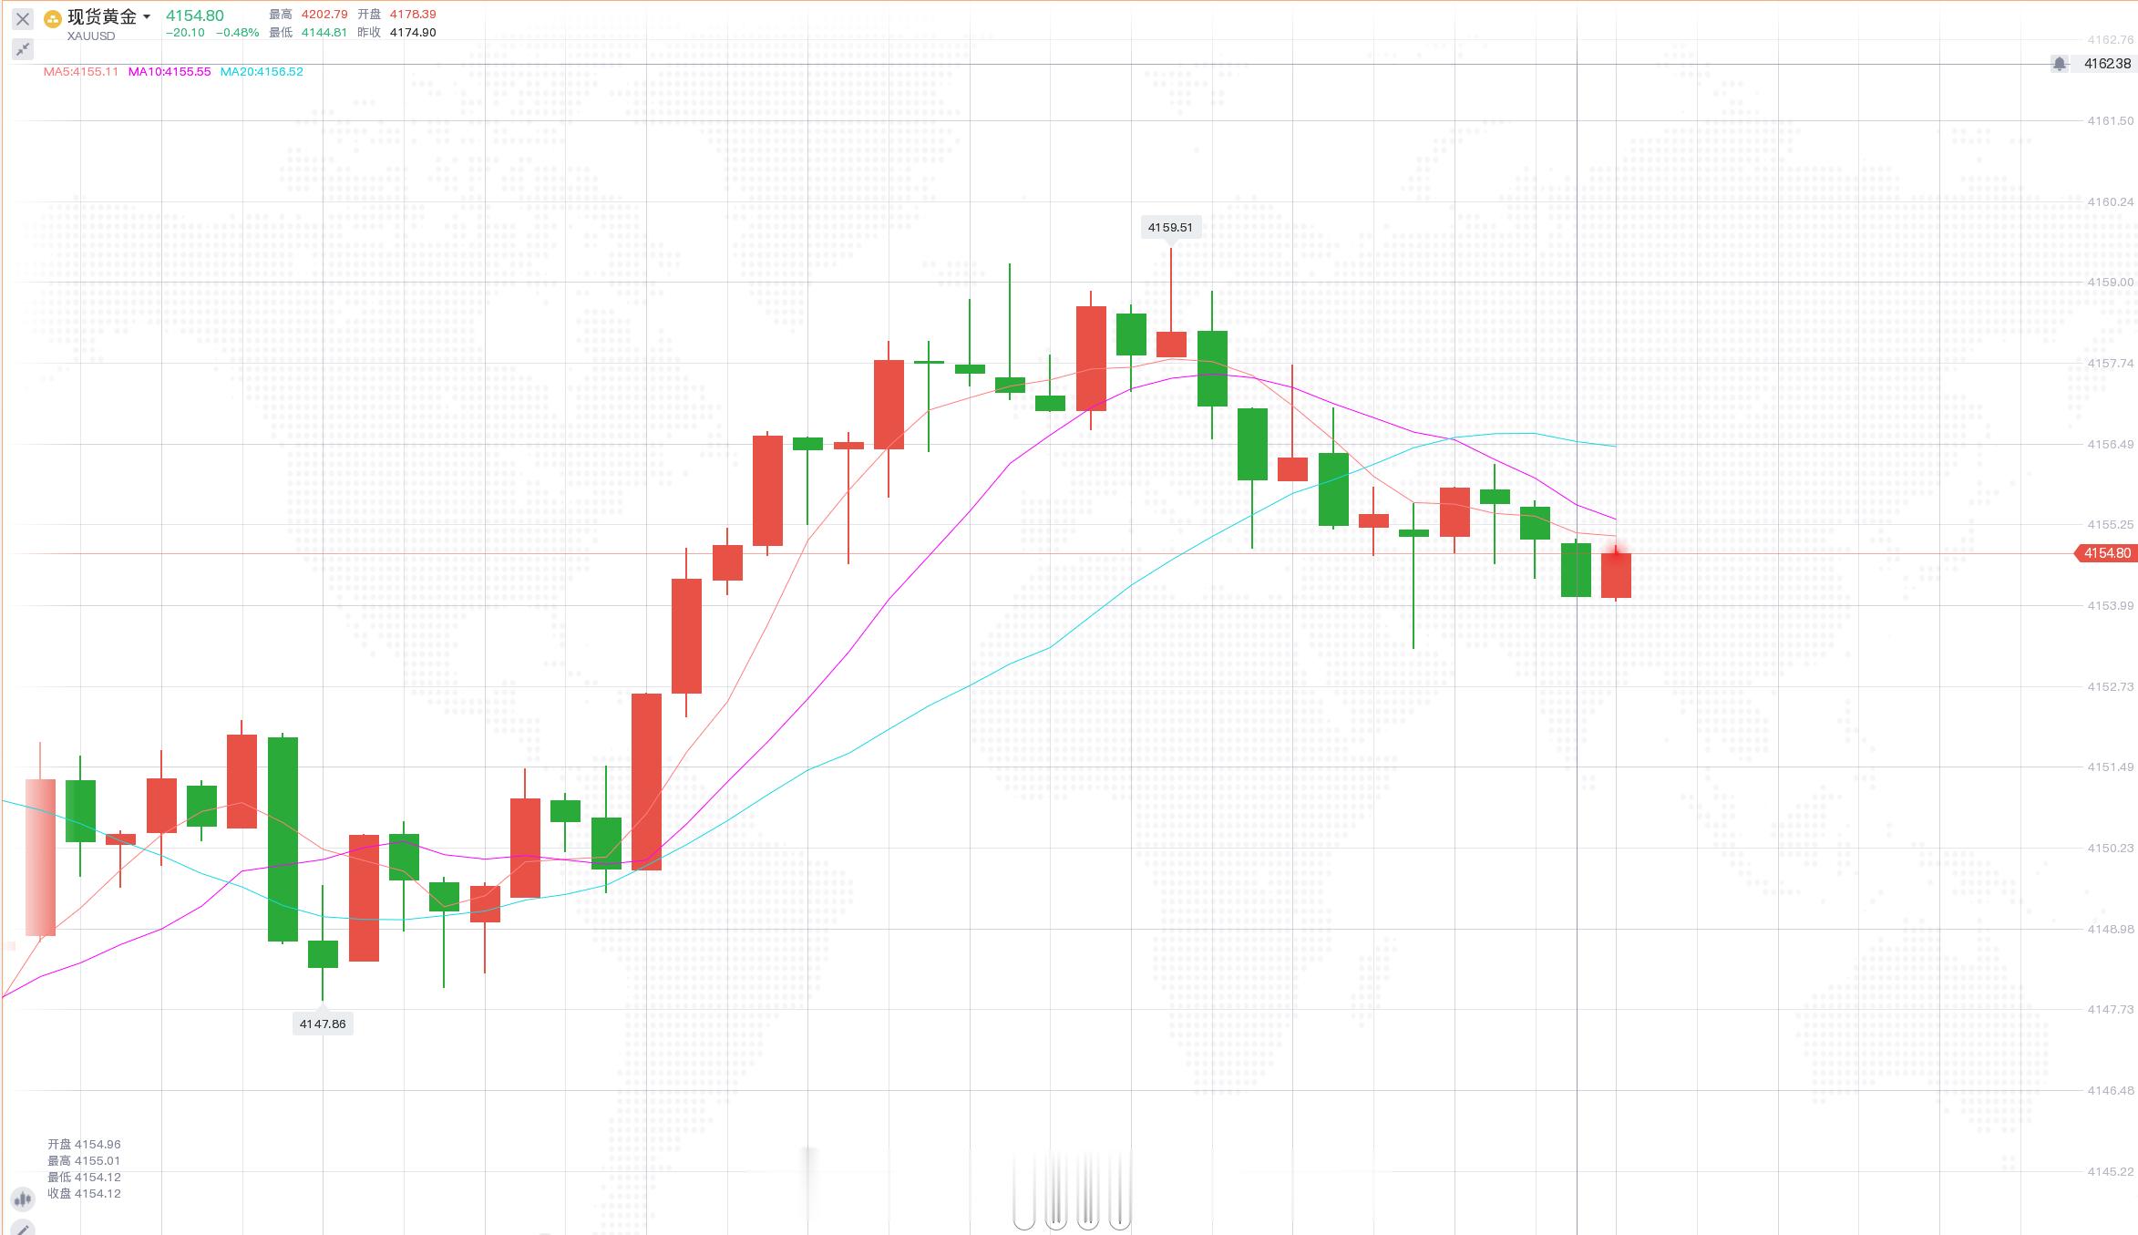The image size is (2138, 1235).
Task: Click the latest red candle with the pulsing dot
Action: click(1616, 574)
